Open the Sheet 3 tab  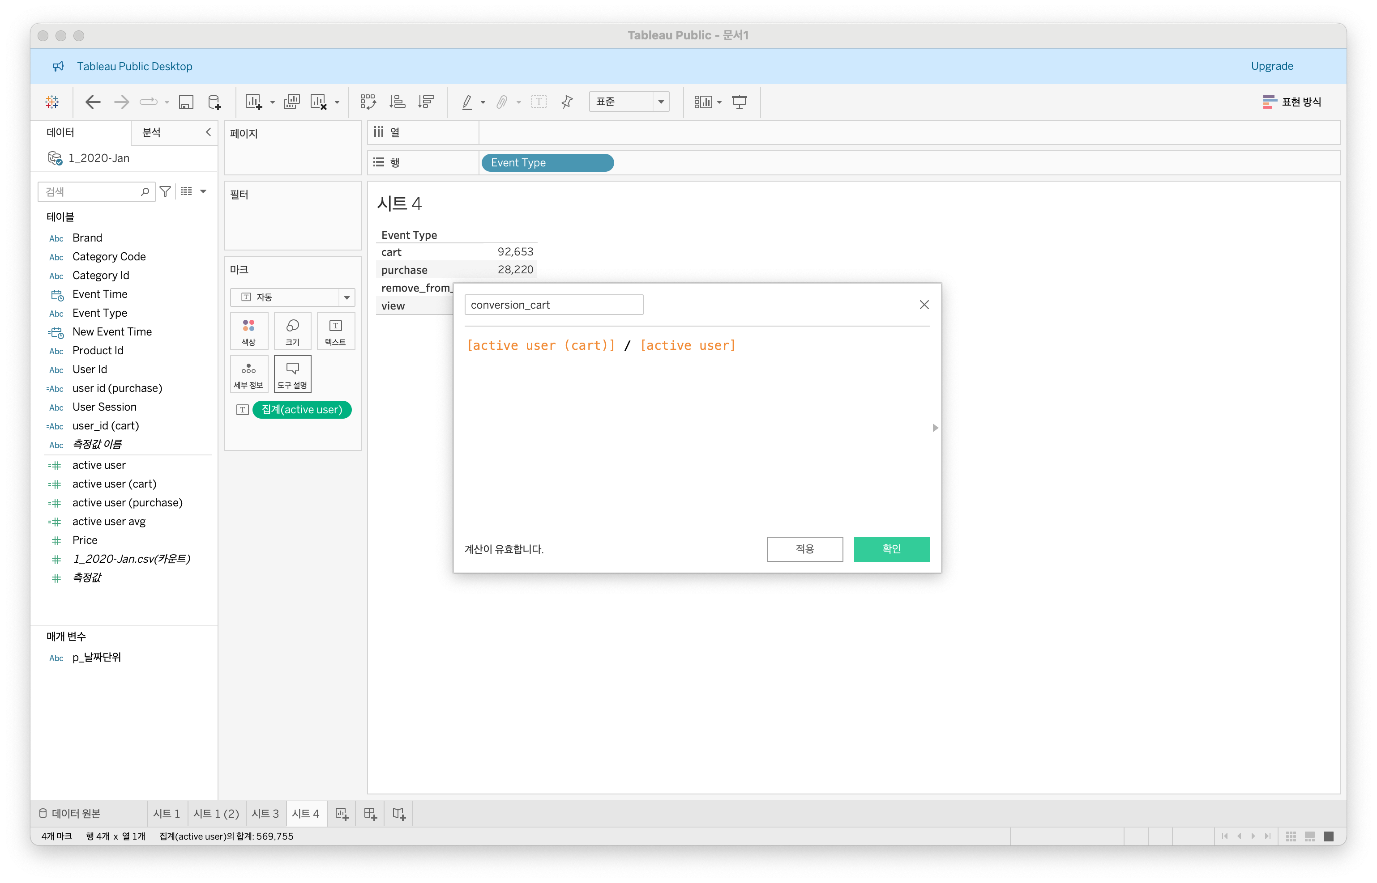click(265, 814)
